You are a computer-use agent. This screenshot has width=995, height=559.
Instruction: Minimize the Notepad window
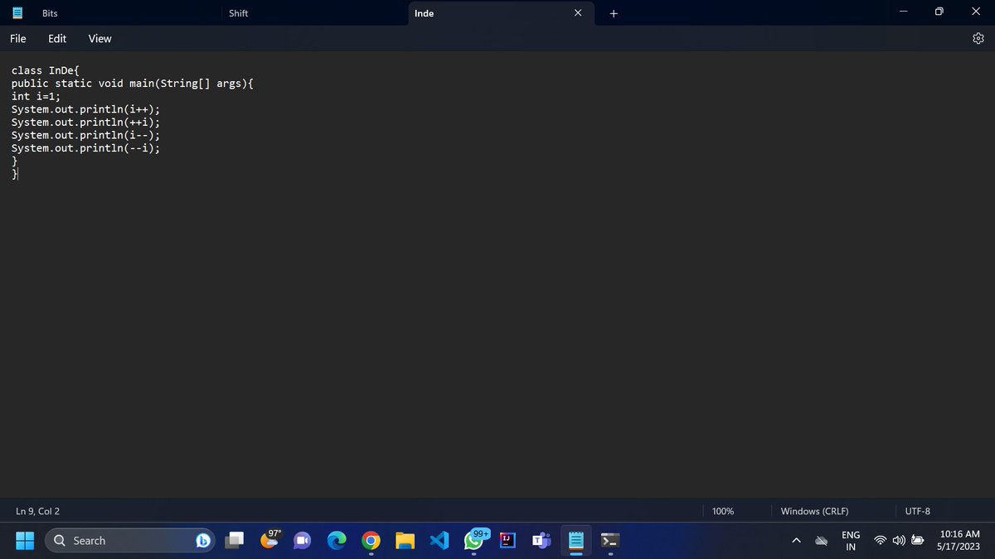[902, 13]
